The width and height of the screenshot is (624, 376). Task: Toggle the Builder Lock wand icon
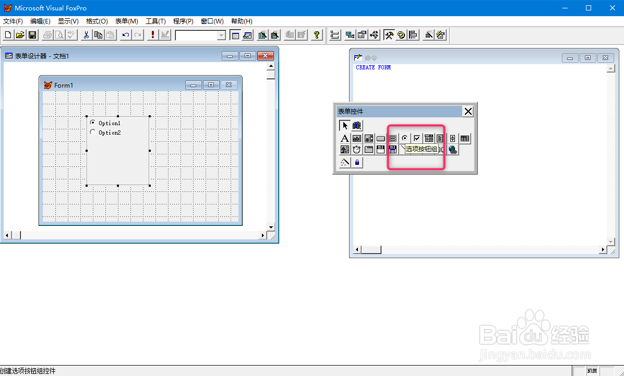click(x=345, y=162)
